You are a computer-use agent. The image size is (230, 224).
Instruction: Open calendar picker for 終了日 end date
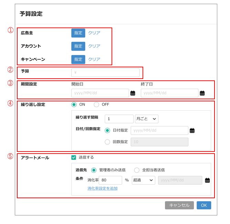coord(202,93)
